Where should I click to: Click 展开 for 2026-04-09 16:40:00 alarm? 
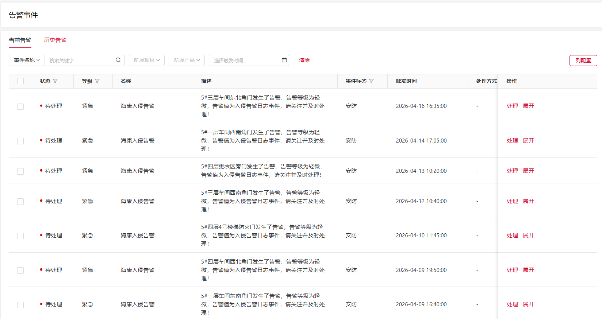click(x=528, y=304)
